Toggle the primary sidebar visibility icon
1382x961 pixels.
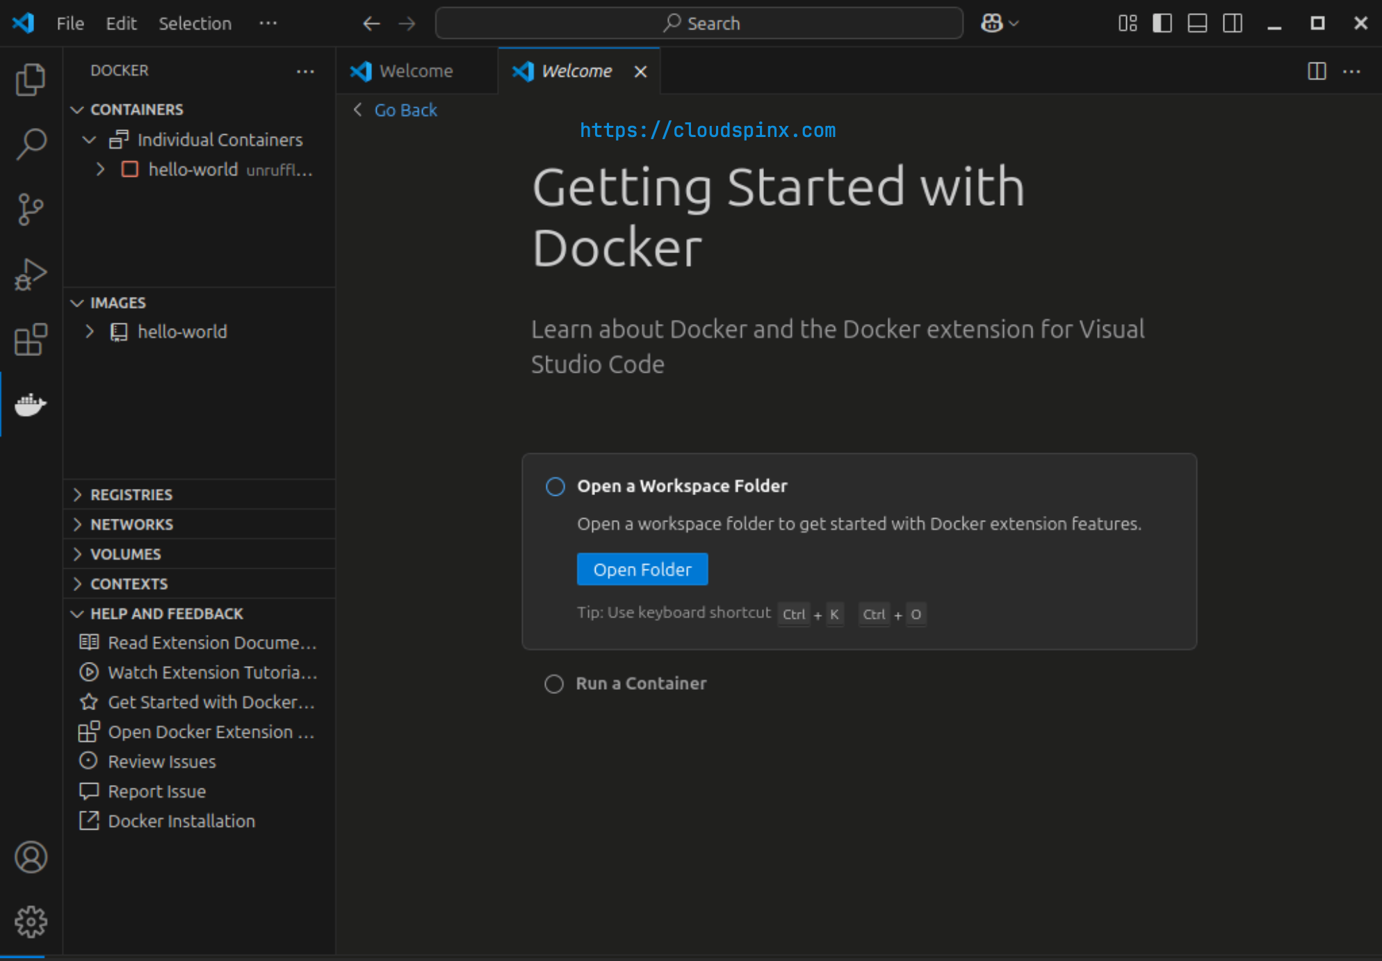pyautogui.click(x=1162, y=23)
